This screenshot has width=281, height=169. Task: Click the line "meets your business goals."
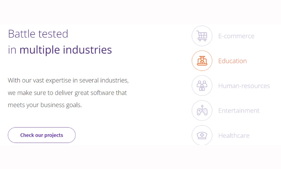pos(45,105)
